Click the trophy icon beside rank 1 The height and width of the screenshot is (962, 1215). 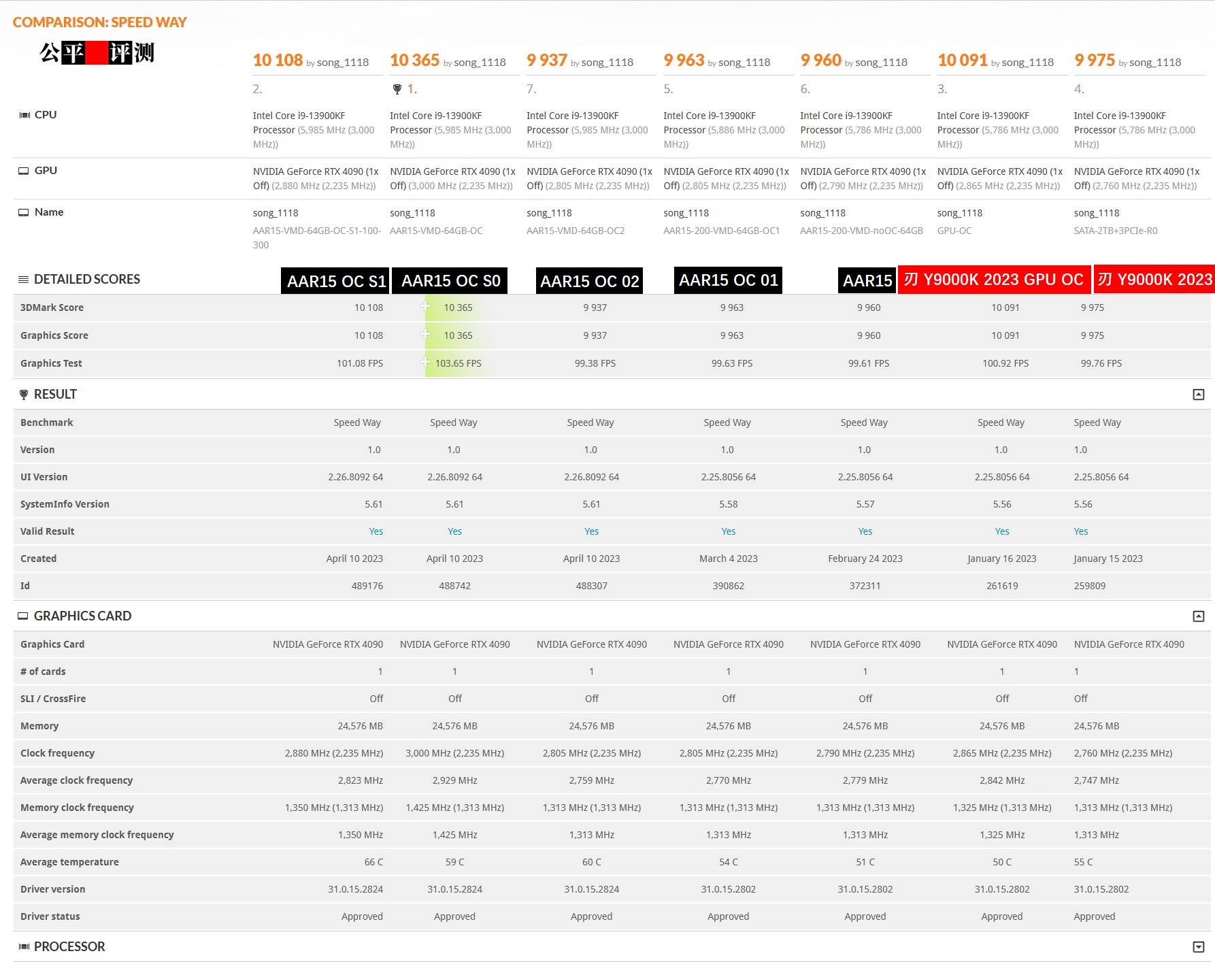[397, 89]
